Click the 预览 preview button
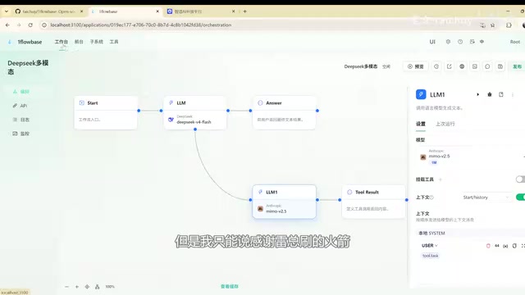Screen dimensions: 525x295 (416, 66)
